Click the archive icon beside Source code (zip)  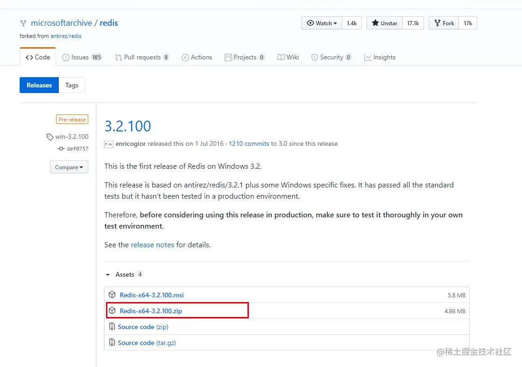112,327
